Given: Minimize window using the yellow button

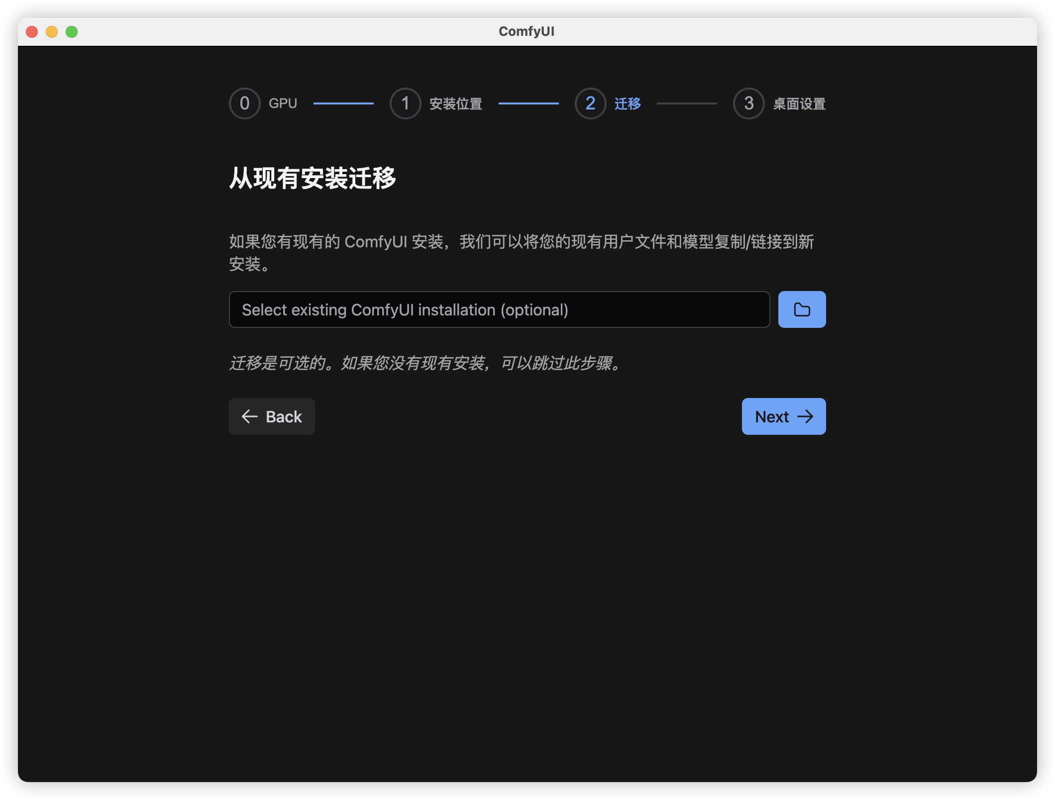Looking at the screenshot, I should 52,32.
